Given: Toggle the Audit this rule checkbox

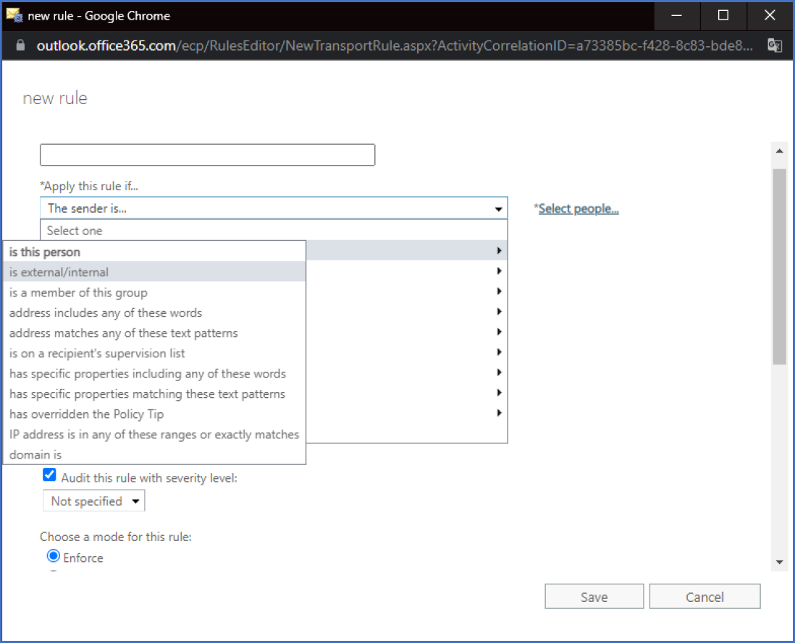Looking at the screenshot, I should [49, 476].
